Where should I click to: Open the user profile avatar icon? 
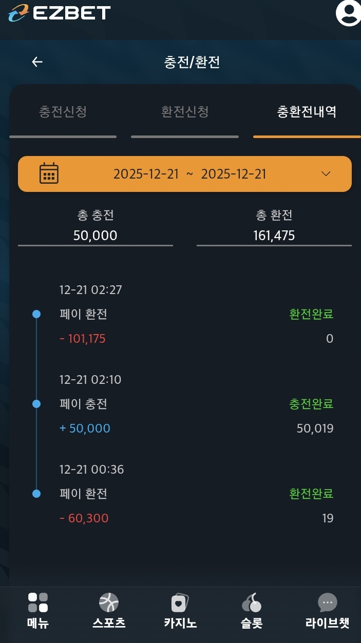(x=349, y=12)
